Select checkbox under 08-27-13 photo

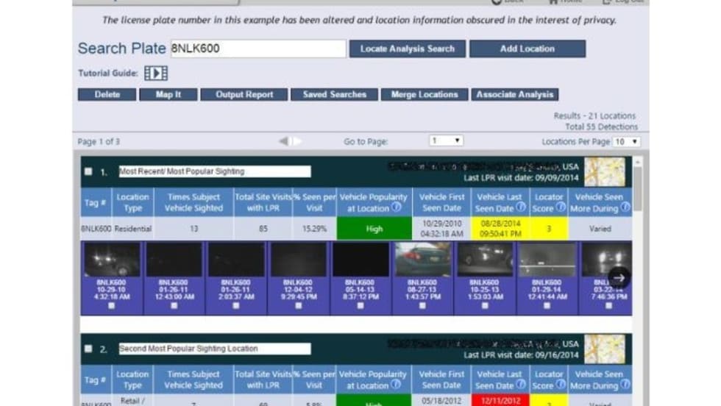(423, 305)
